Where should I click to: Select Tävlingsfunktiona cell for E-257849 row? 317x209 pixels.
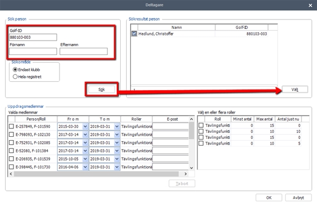tap(136, 127)
